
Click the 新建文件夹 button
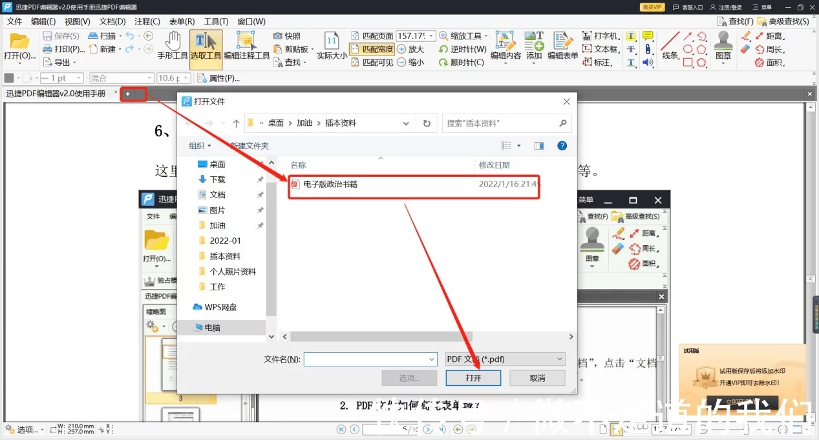pos(249,146)
